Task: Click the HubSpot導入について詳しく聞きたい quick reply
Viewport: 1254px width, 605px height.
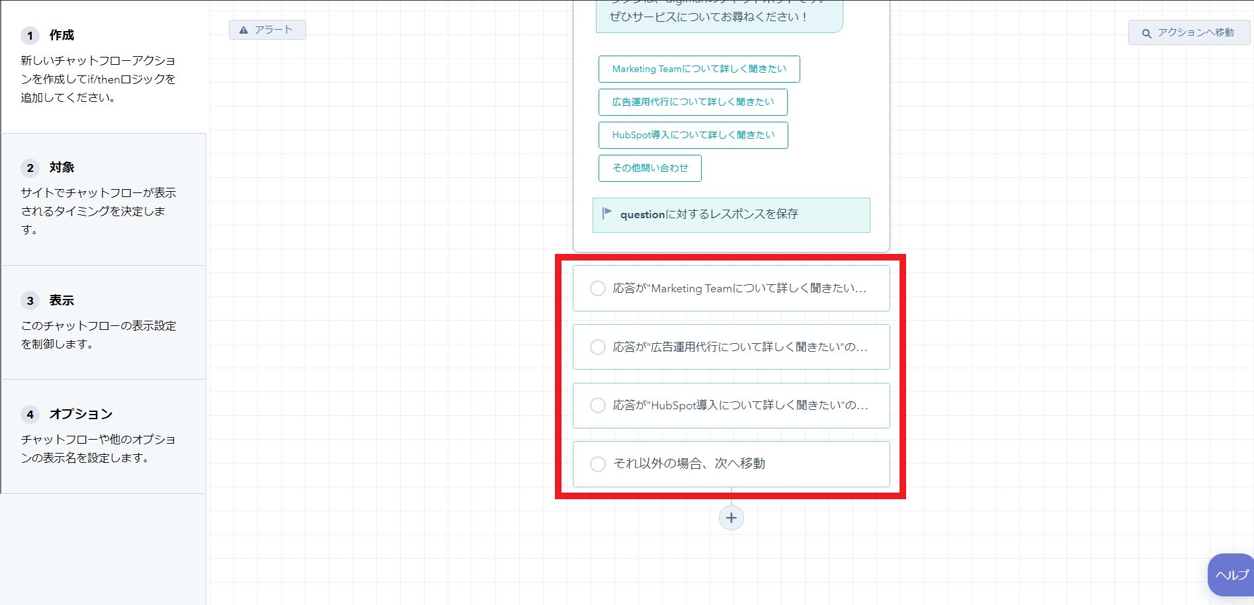Action: [693, 135]
